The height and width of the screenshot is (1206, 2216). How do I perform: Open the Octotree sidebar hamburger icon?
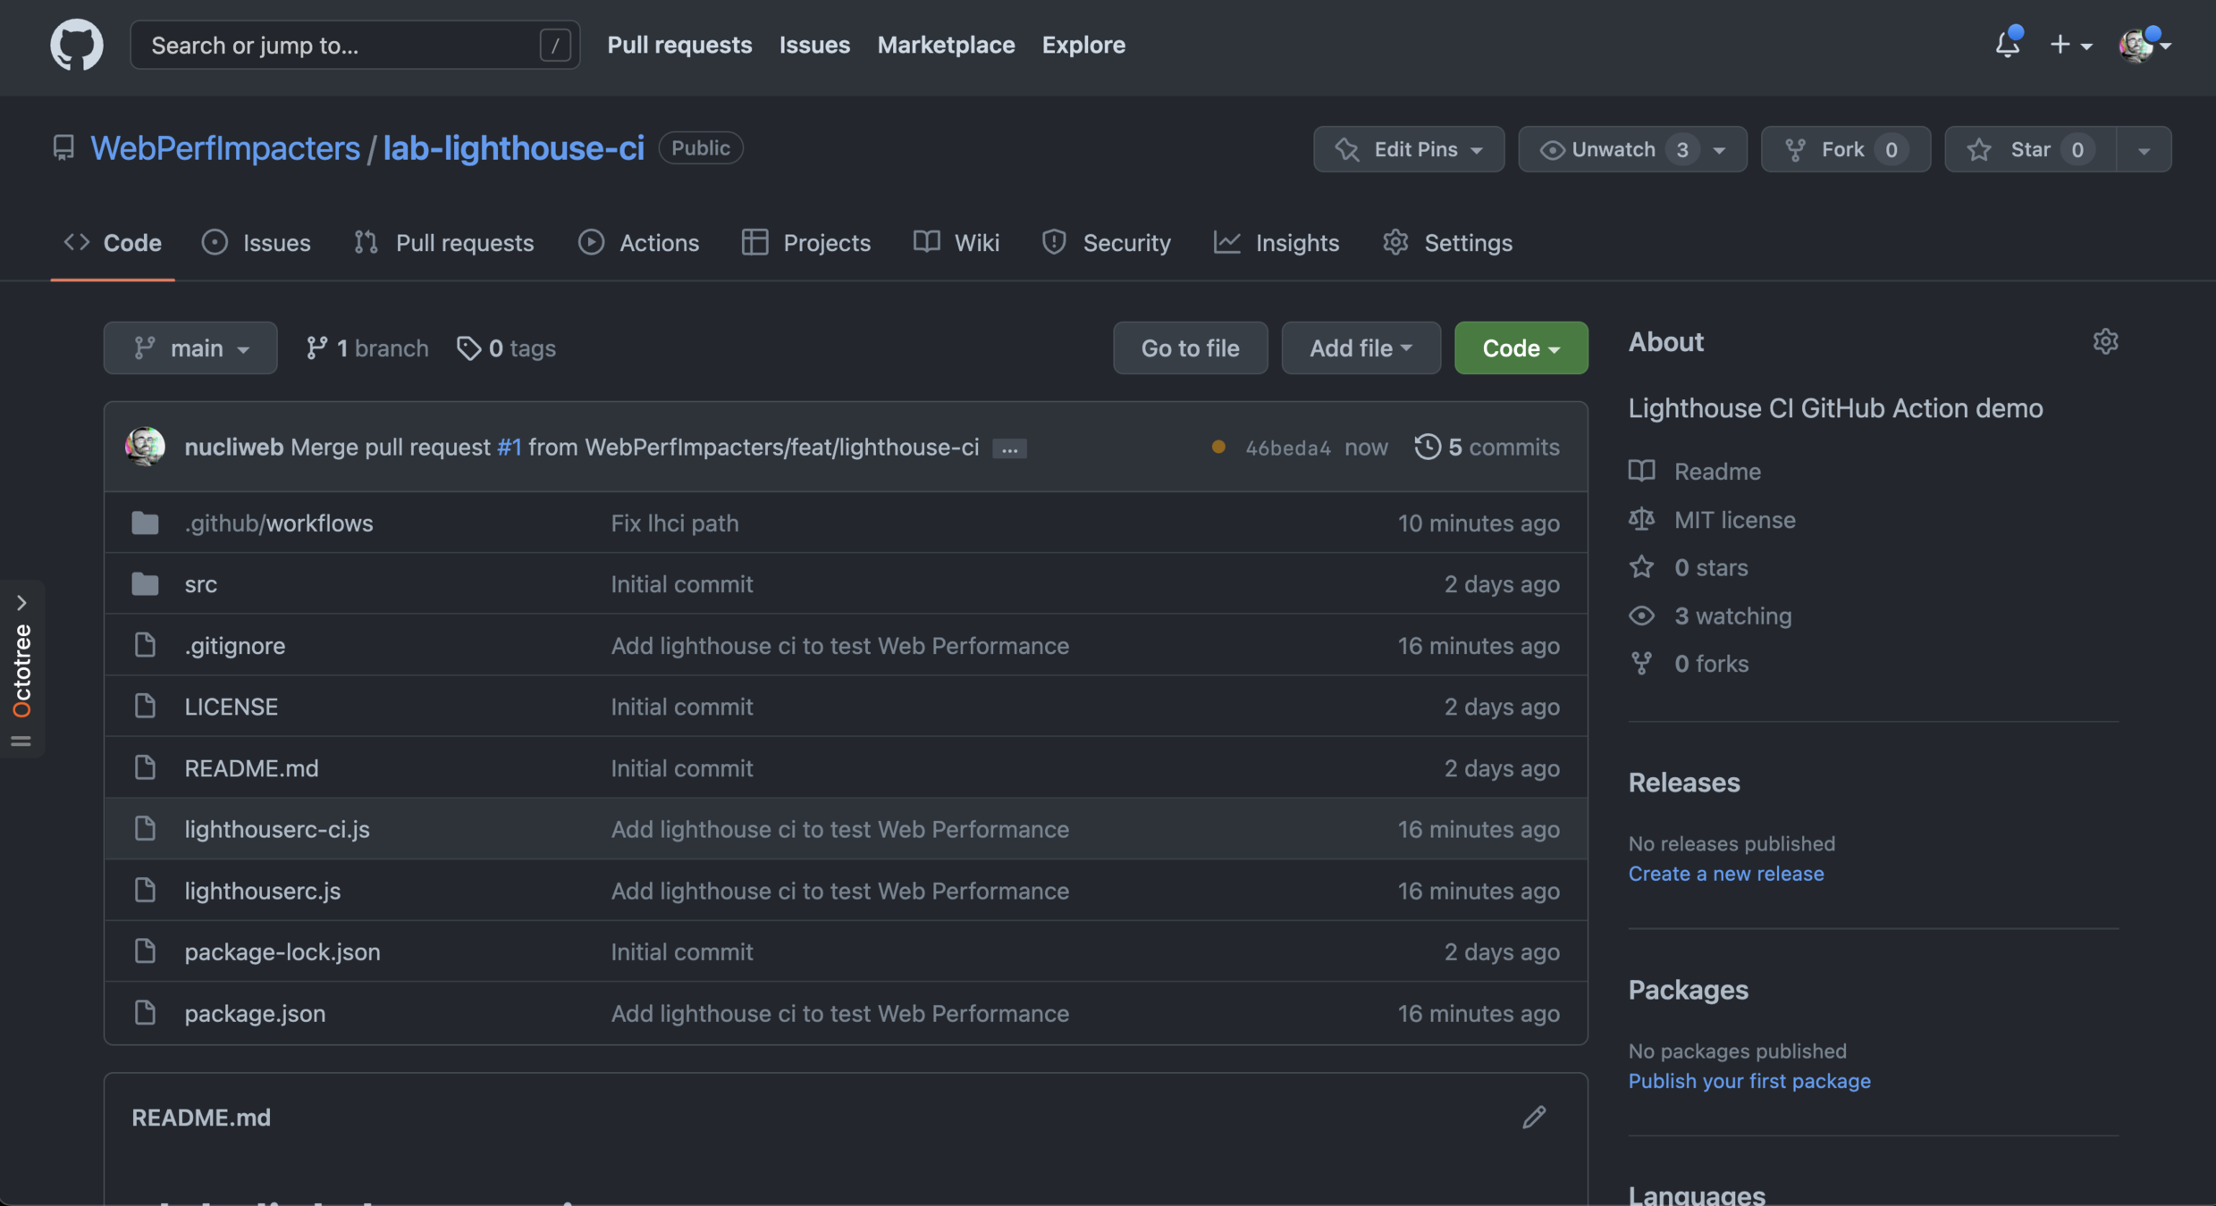click(x=21, y=741)
